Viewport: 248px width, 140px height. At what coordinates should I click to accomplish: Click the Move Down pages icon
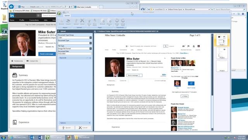click(95, 23)
